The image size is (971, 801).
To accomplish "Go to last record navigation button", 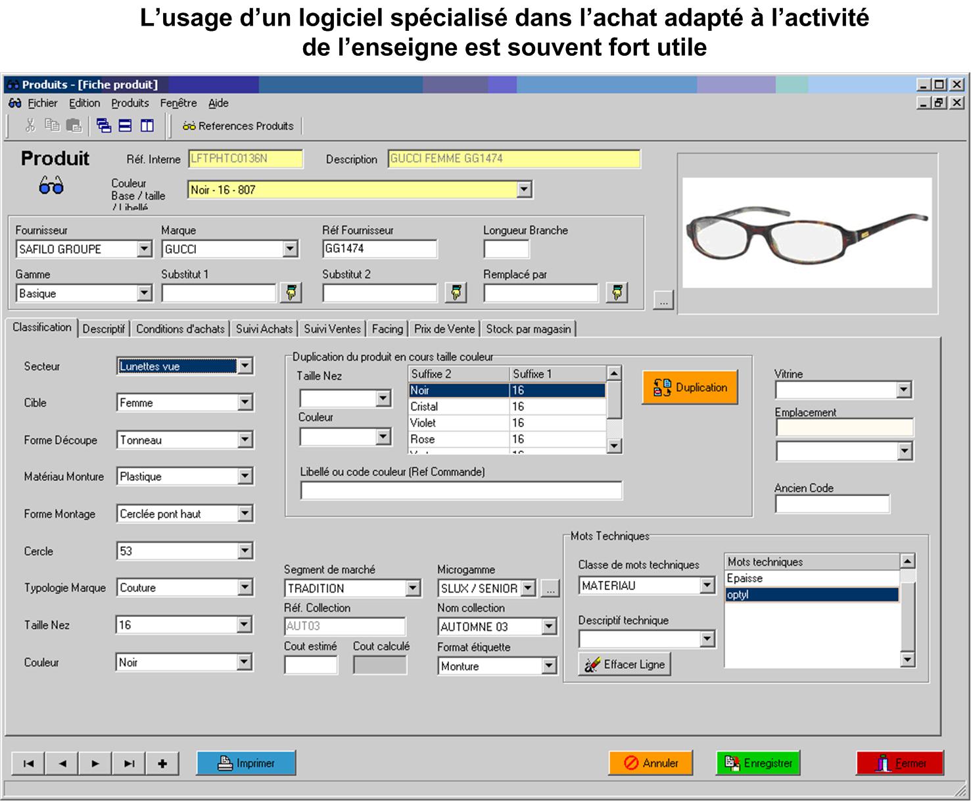I will click(129, 764).
